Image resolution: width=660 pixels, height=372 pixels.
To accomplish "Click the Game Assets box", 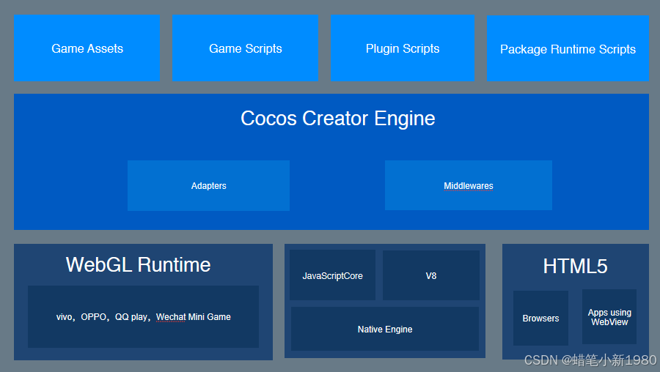I will coord(87,48).
